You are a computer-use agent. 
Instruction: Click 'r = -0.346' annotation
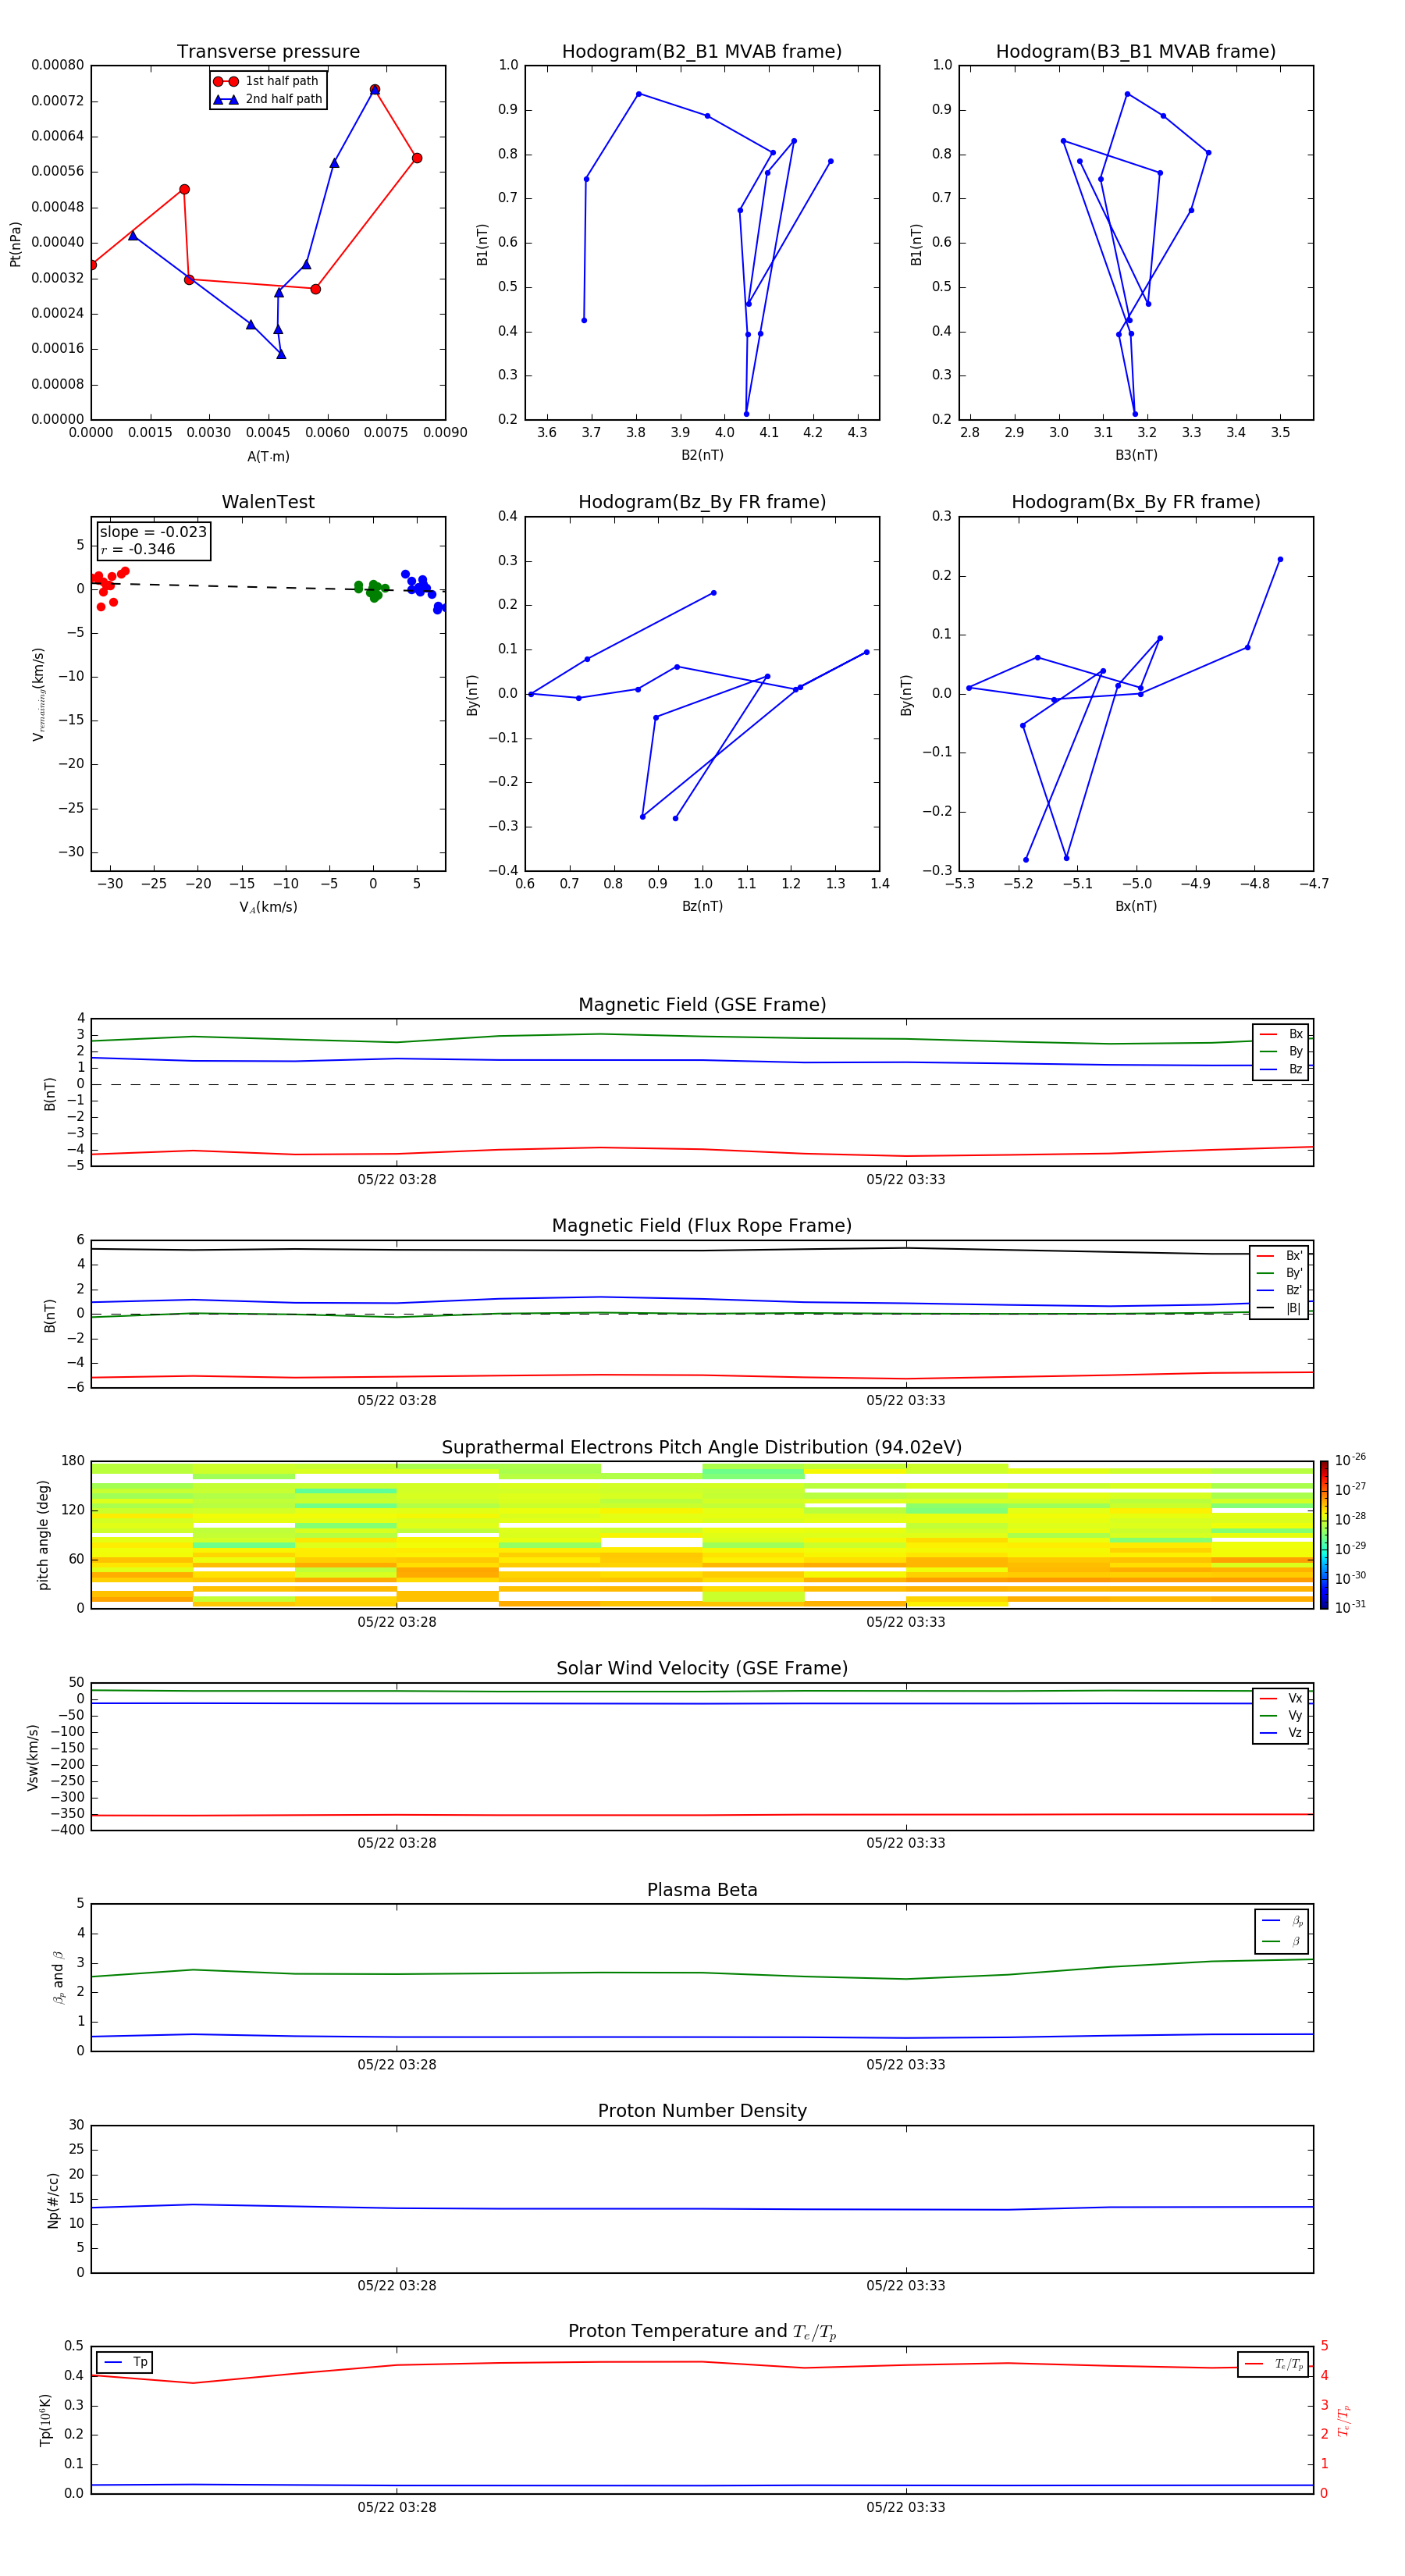tap(138, 549)
